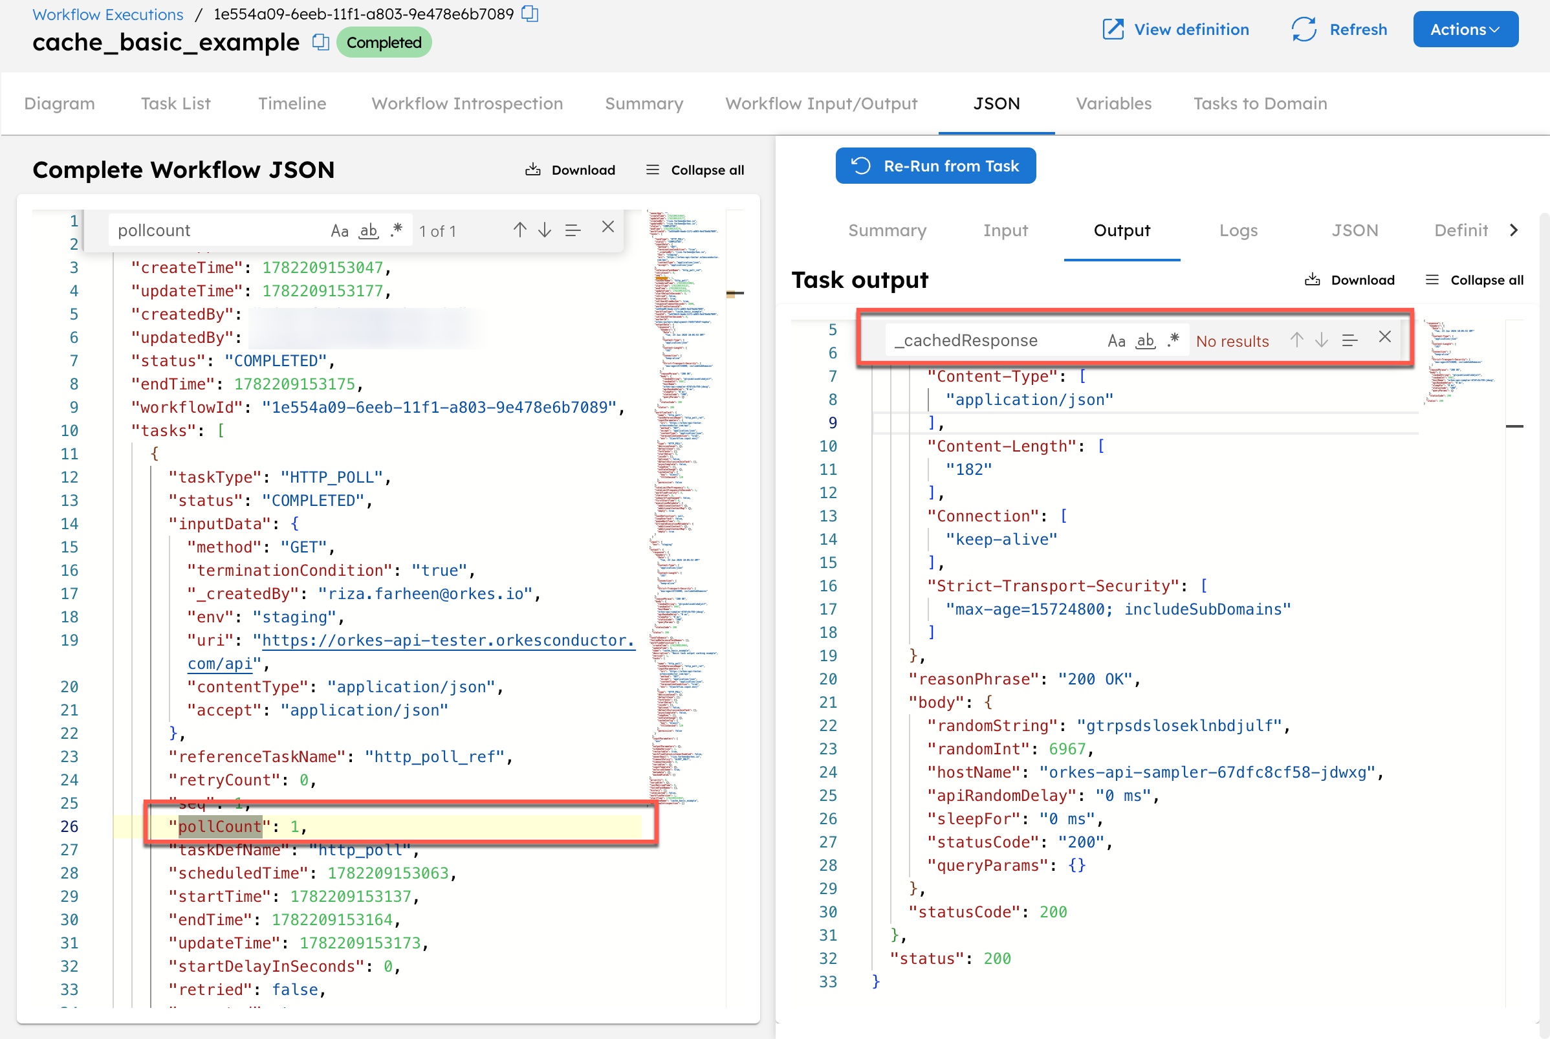Click the hostName orkes-api-sampler value
The height and width of the screenshot is (1039, 1550).
click(1207, 772)
